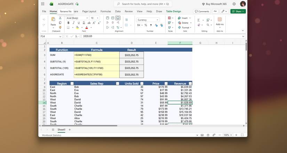
Task: Open the Sales Rep column filter dropdown
Action: 118,84
